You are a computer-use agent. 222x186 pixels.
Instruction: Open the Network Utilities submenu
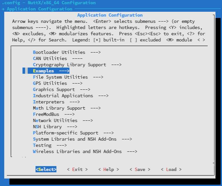click(63, 120)
